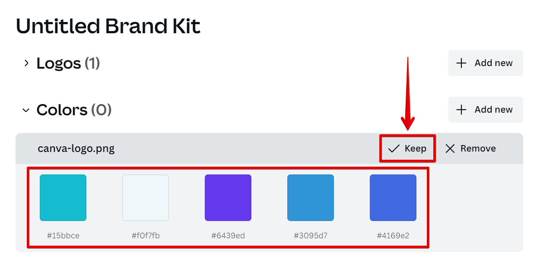Click the canva-logo.png palette name
The image size is (540, 256).
coord(76,149)
